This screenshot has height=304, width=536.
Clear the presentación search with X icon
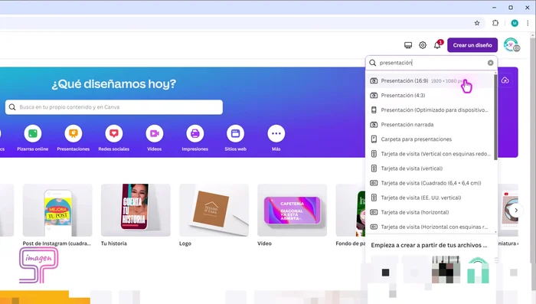pyautogui.click(x=490, y=63)
